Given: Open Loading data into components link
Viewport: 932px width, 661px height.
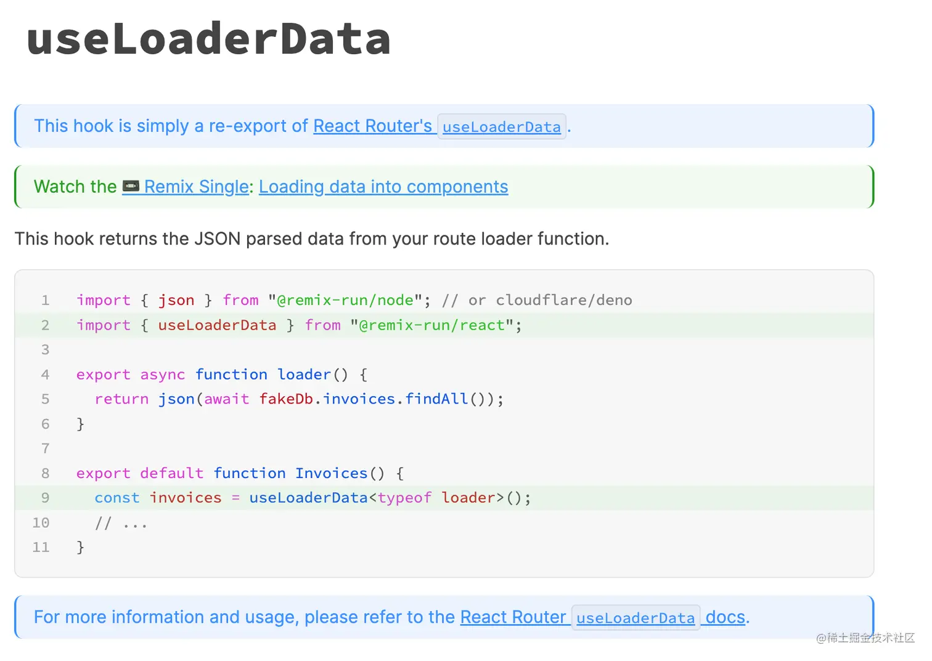Looking at the screenshot, I should (x=383, y=187).
